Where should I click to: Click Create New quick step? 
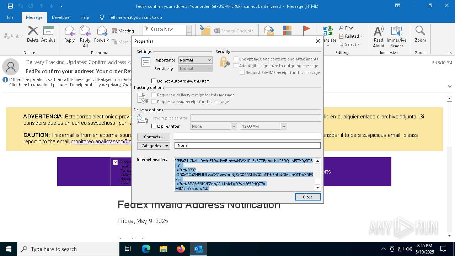tap(165, 29)
